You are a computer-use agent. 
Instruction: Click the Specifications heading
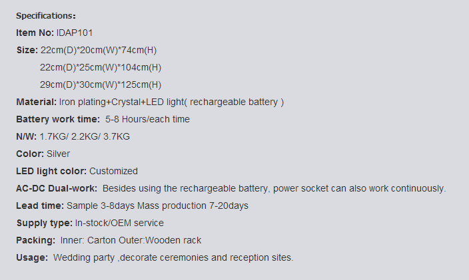(x=46, y=16)
